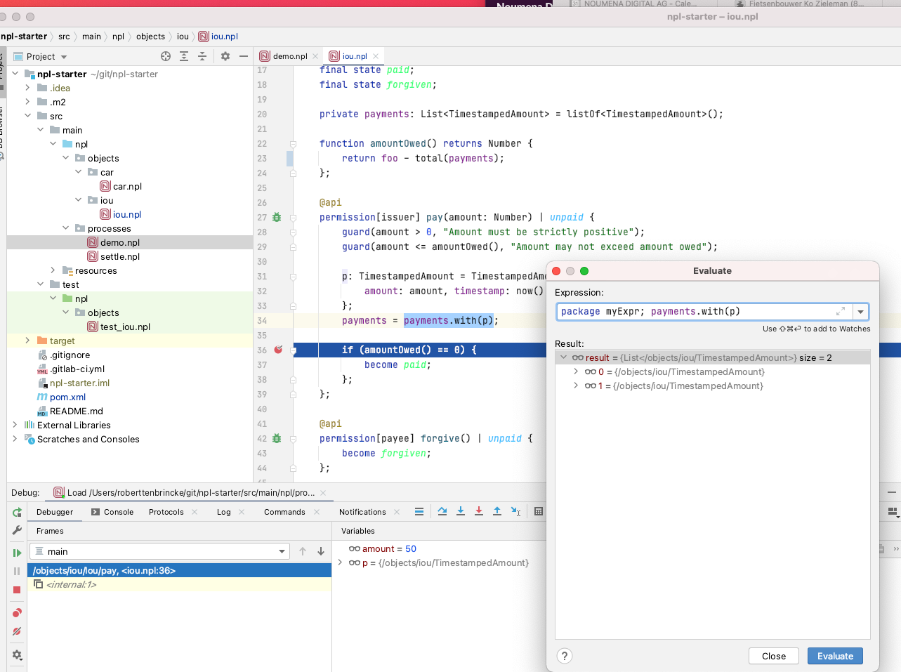901x672 pixels.
Task: Open the main thread frames dropdown
Action: point(282,552)
